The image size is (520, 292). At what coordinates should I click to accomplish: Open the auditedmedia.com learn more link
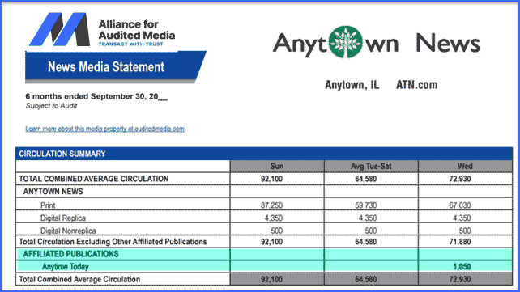tap(104, 129)
